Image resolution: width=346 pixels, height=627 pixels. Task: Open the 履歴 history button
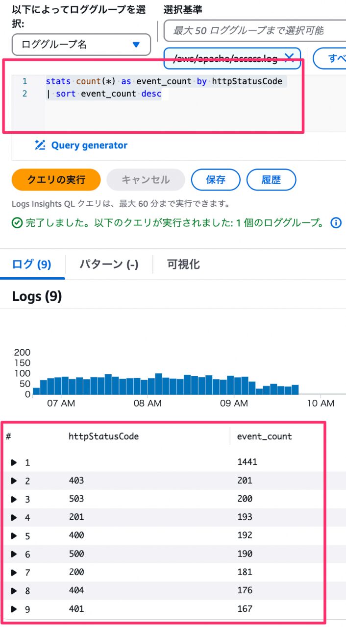271,180
